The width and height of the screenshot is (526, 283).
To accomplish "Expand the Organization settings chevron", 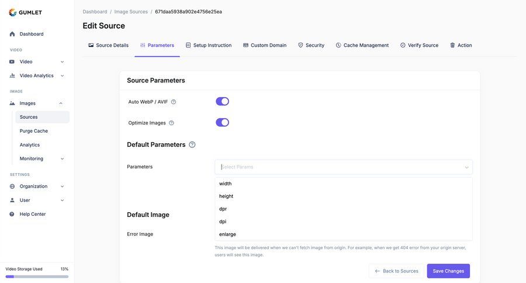I will 62,187.
